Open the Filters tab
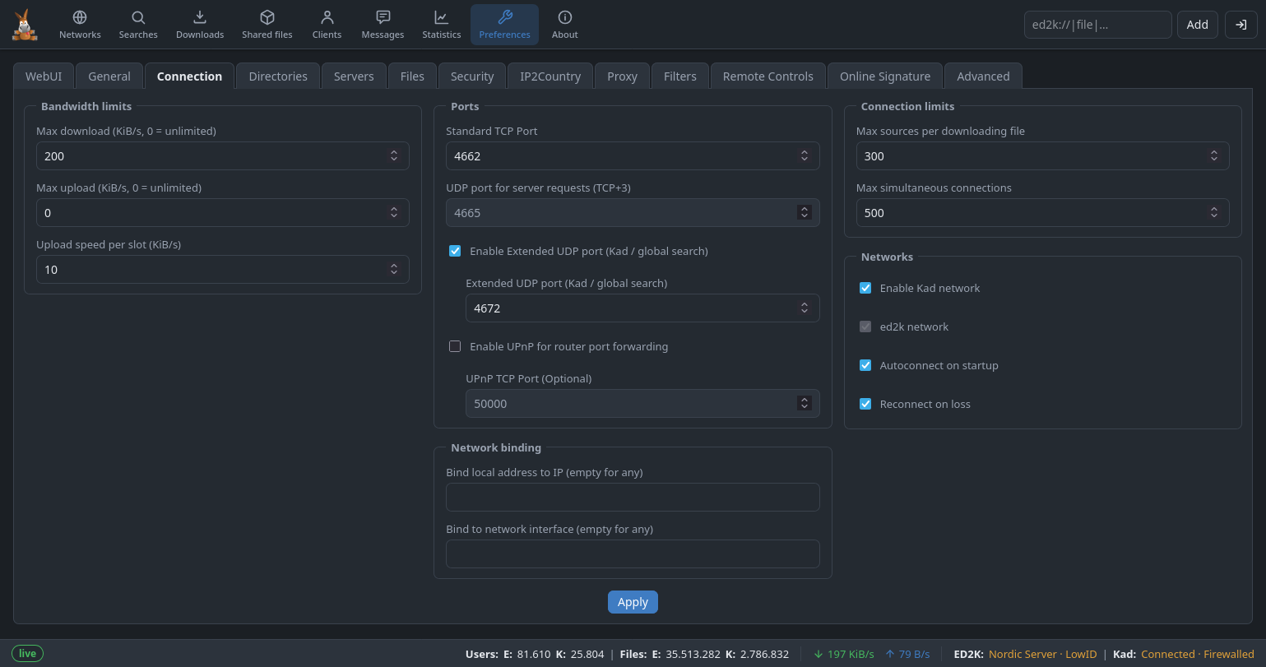The image size is (1266, 667). point(680,76)
